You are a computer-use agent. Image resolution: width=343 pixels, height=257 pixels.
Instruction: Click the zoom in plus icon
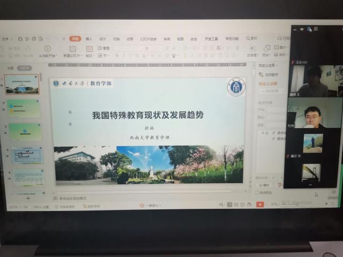pyautogui.click(x=326, y=203)
